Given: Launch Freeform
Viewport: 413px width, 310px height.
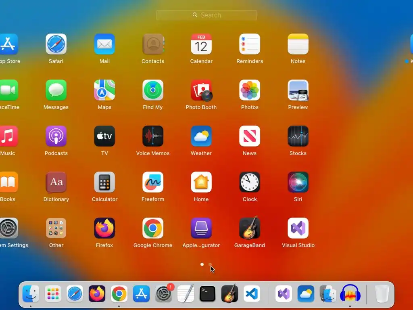Looking at the screenshot, I should tap(153, 182).
